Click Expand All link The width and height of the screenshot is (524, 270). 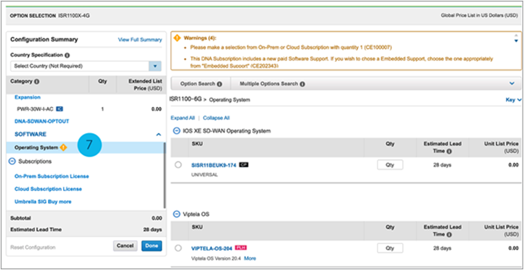pos(183,118)
